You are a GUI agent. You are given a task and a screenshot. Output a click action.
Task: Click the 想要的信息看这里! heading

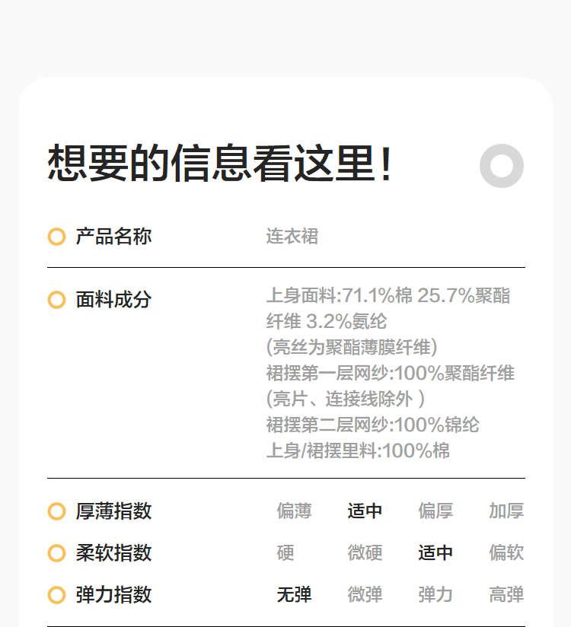coord(220,164)
